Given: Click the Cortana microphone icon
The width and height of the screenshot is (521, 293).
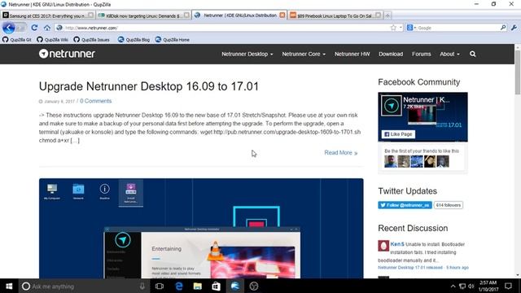Looking at the screenshot, I should point(142,286).
